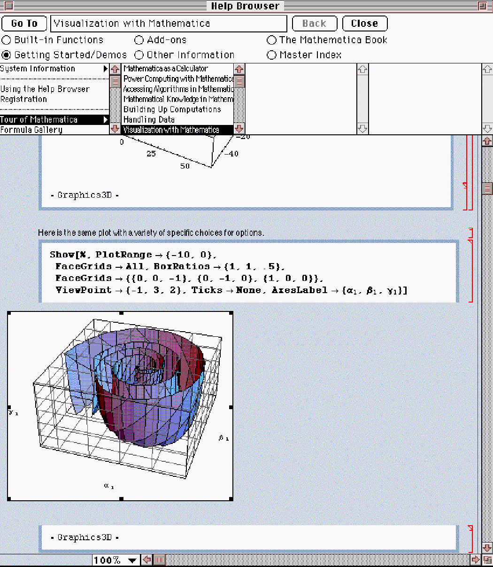This screenshot has height=567, width=493.
Task: Choose The Mathematica Book option
Action: click(271, 40)
